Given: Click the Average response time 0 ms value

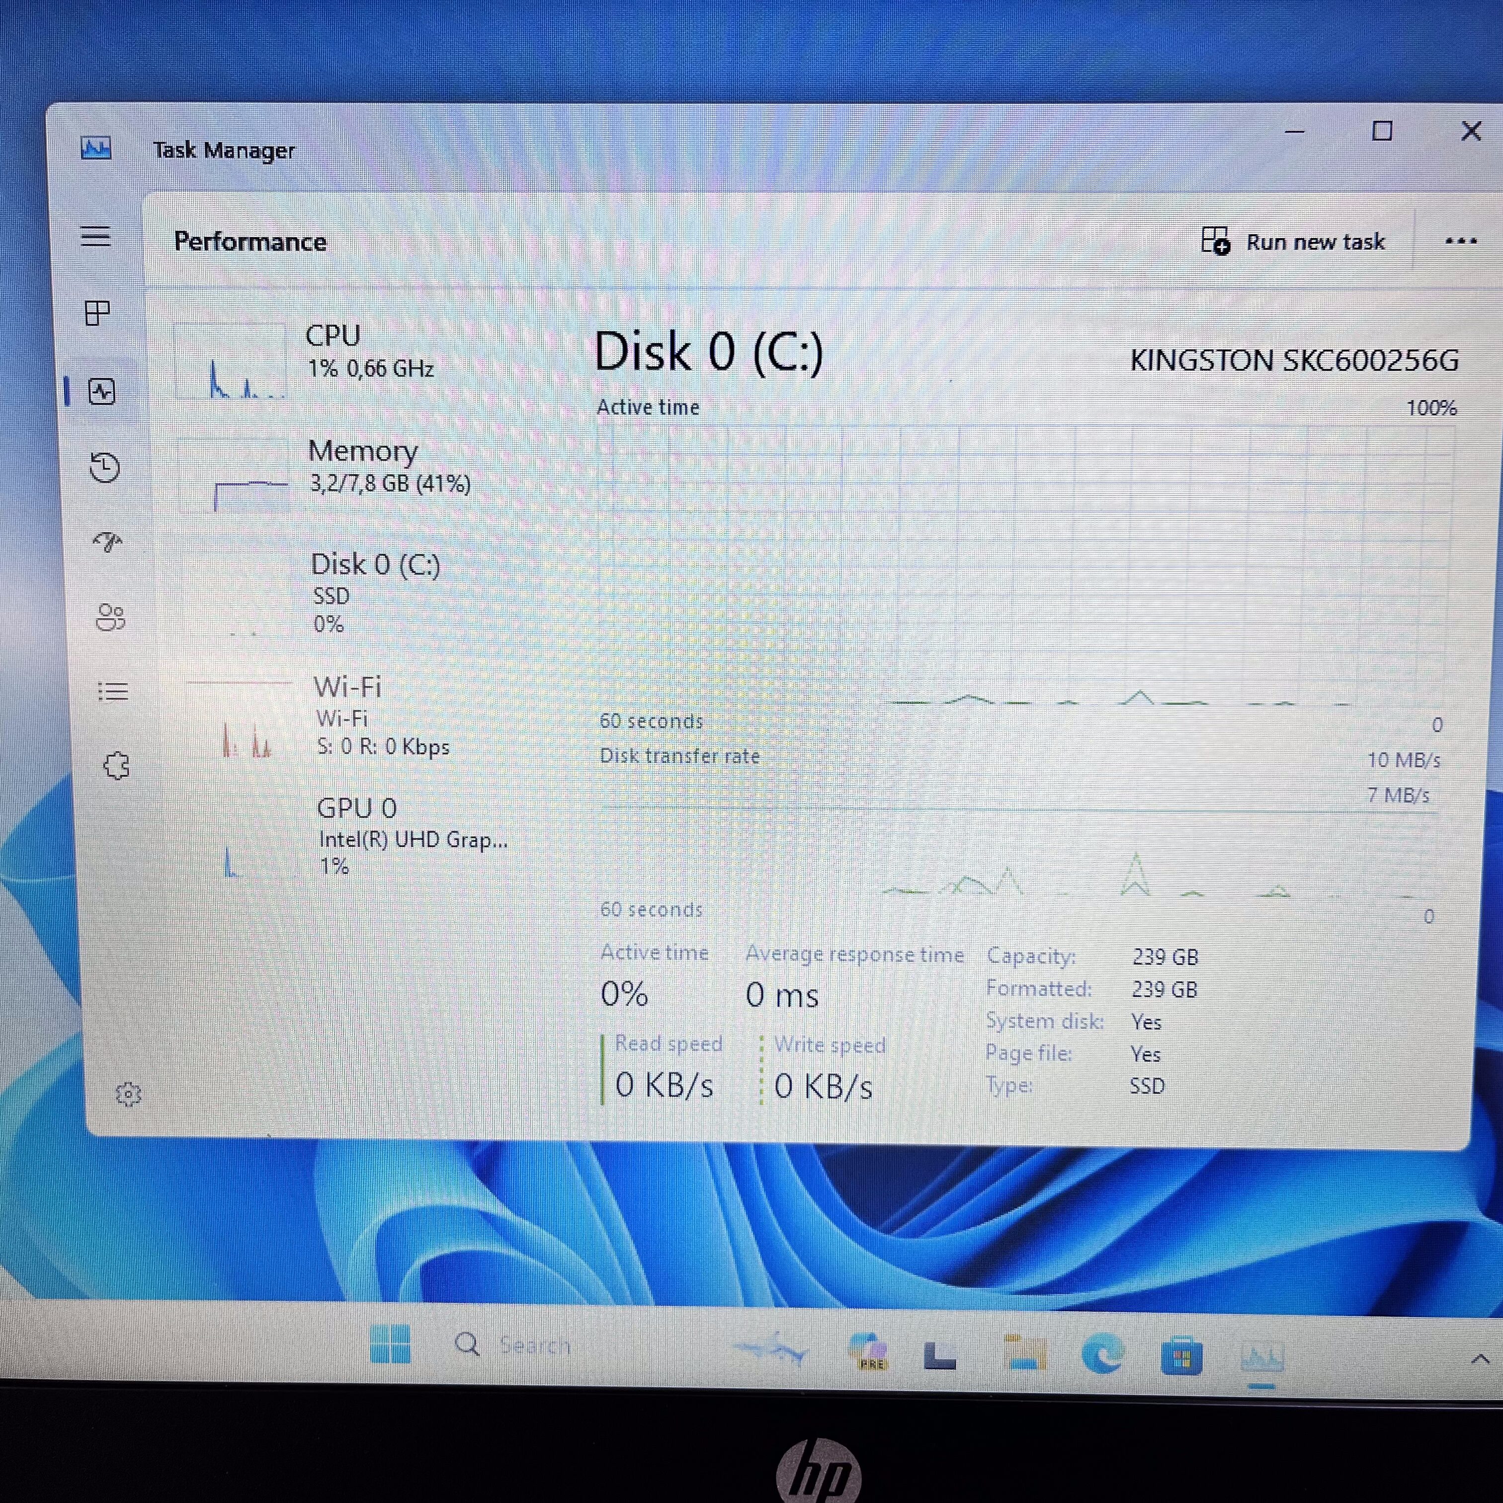Looking at the screenshot, I should point(782,996).
